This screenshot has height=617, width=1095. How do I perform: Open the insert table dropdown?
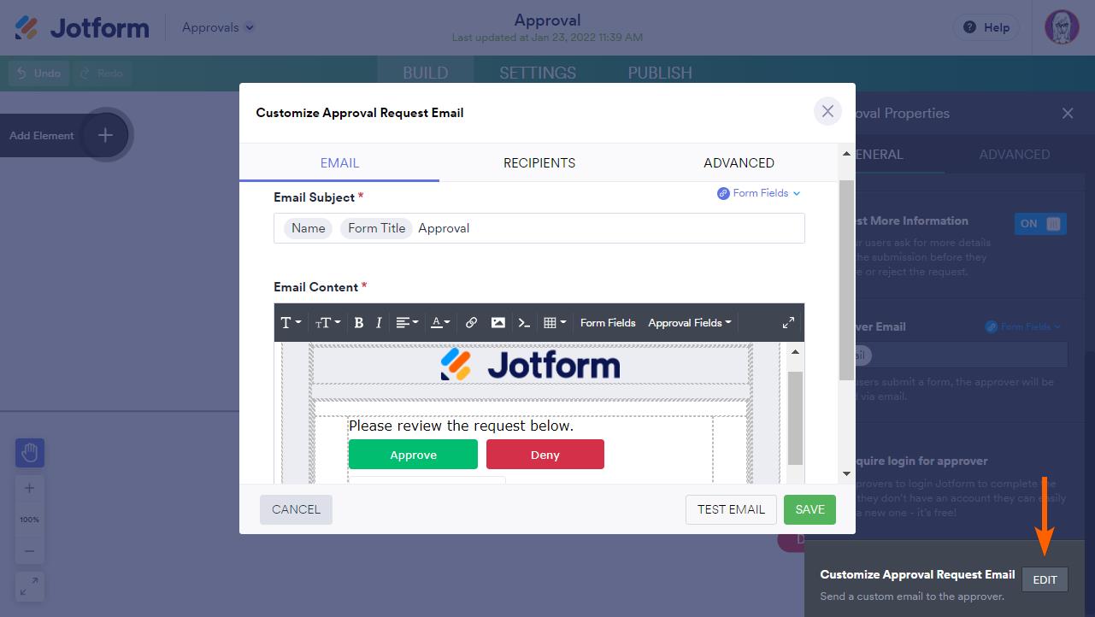tap(554, 322)
